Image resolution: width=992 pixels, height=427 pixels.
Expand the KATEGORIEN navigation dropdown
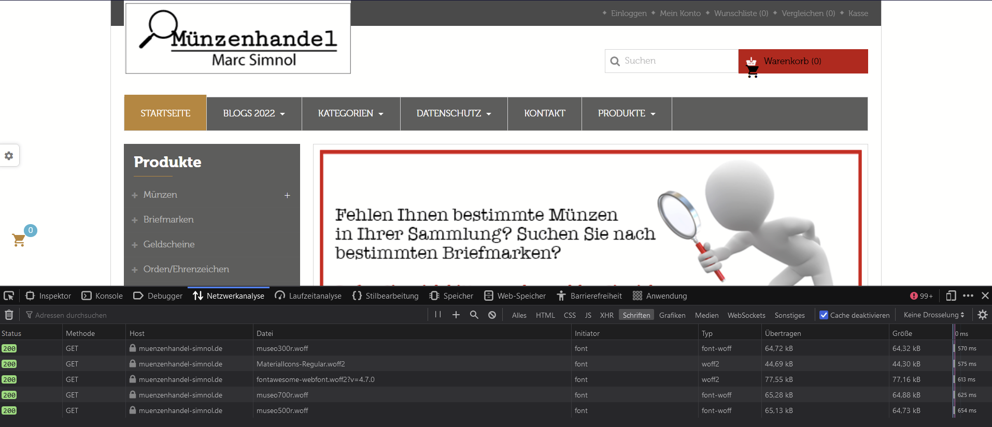[x=351, y=113]
